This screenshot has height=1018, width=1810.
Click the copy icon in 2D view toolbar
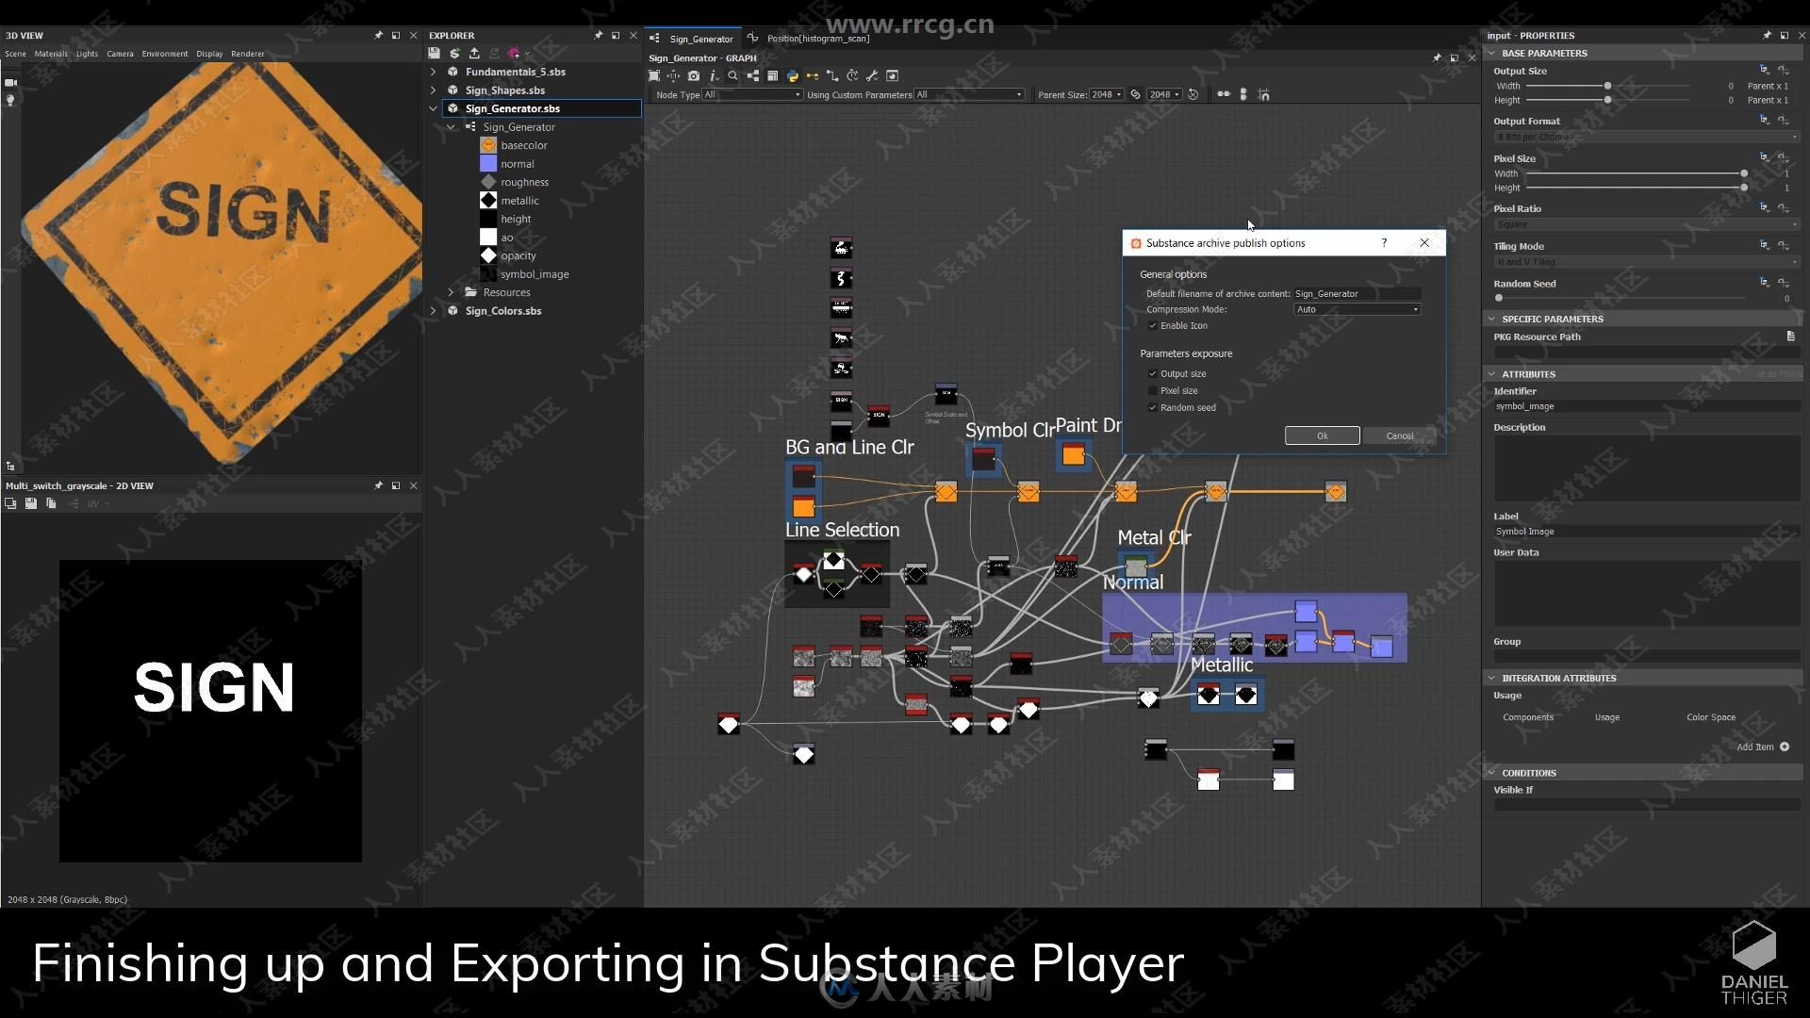click(51, 503)
